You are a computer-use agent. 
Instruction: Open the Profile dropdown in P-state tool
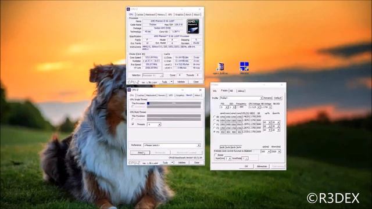[241, 98]
